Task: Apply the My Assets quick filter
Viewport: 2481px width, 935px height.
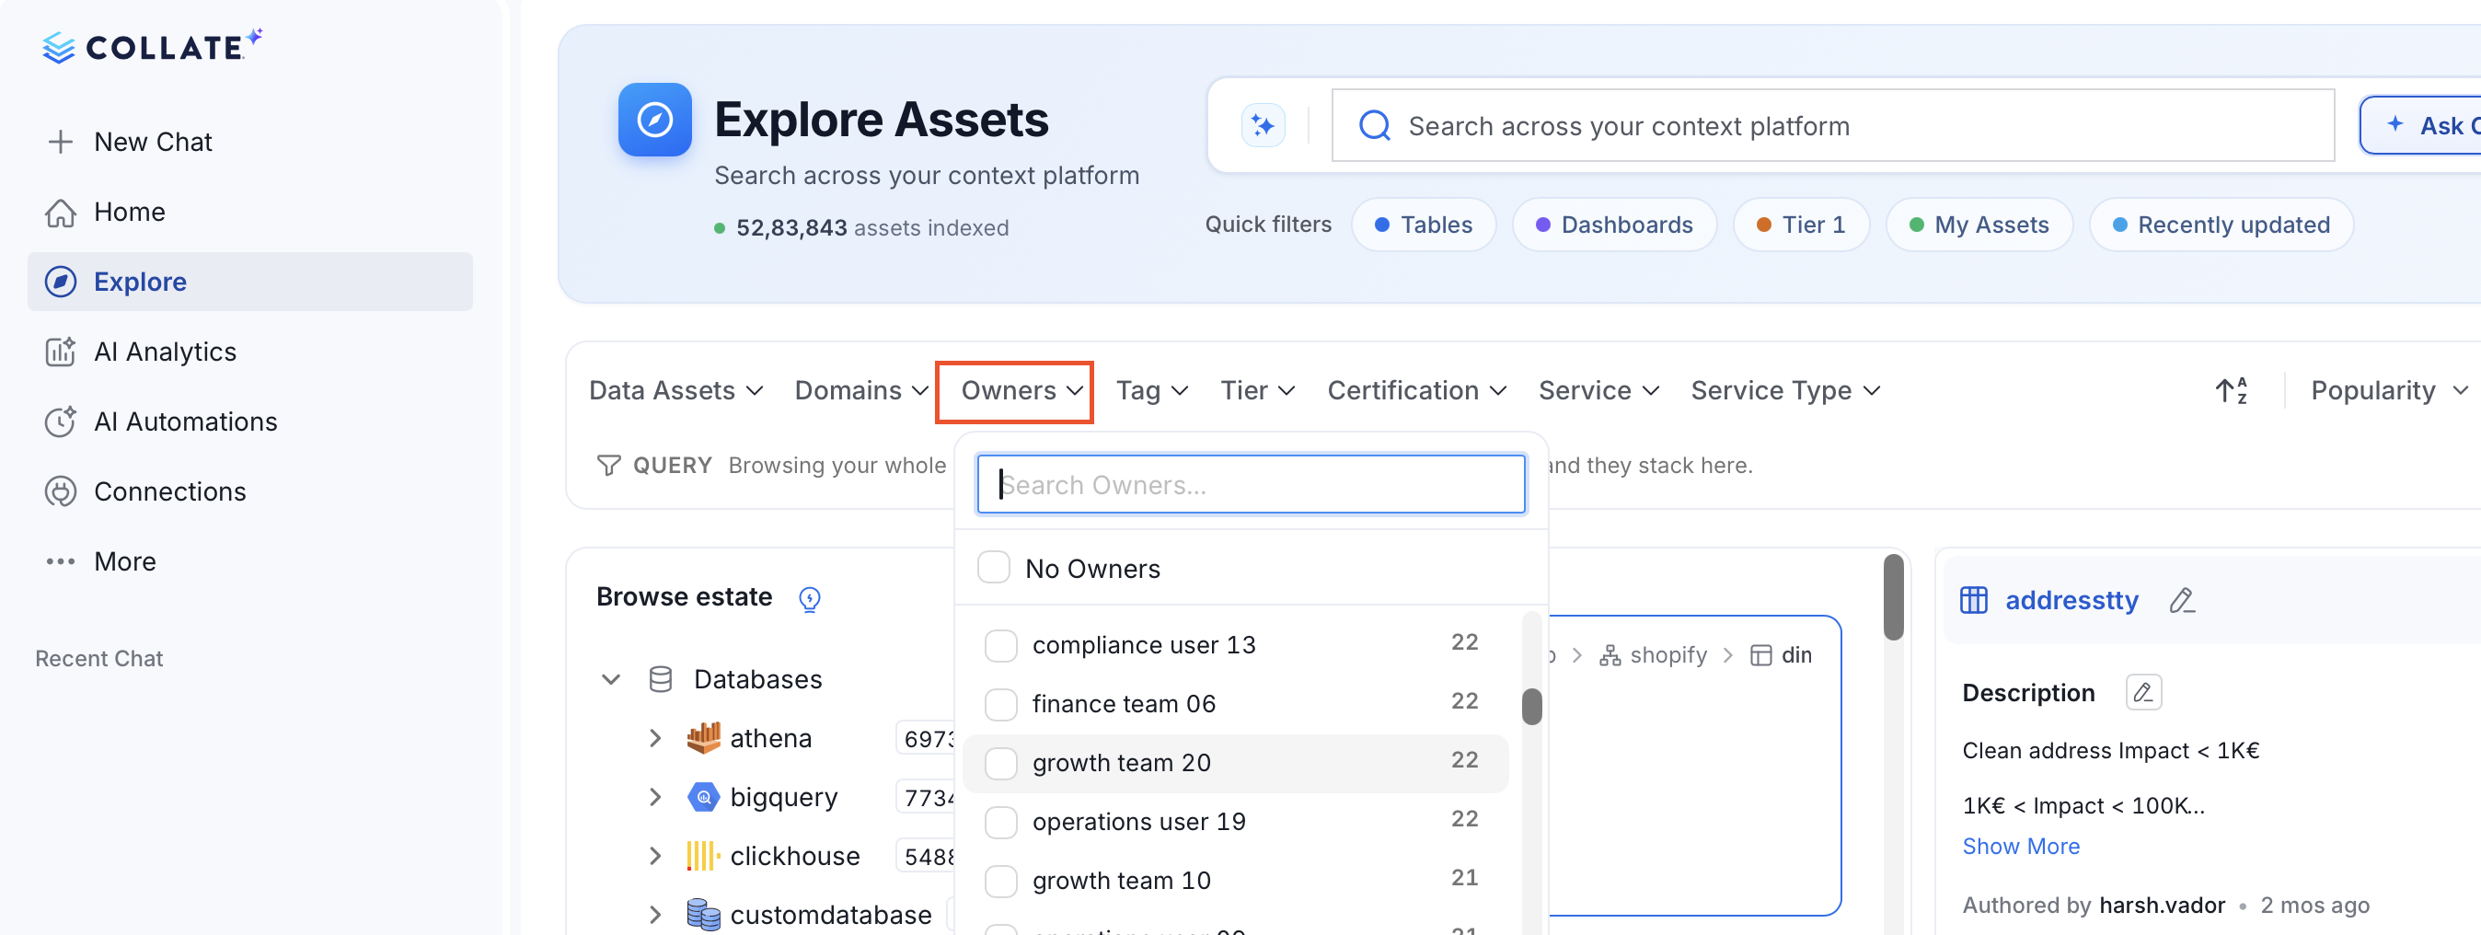Action: pyautogui.click(x=1979, y=225)
